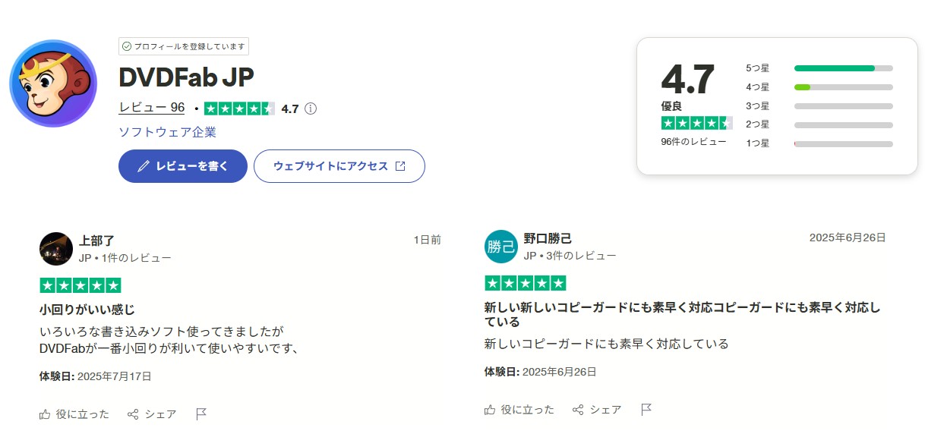925x434 pixels.
Task: Click the プロフィールを登録しています verified badge
Action: click(184, 46)
